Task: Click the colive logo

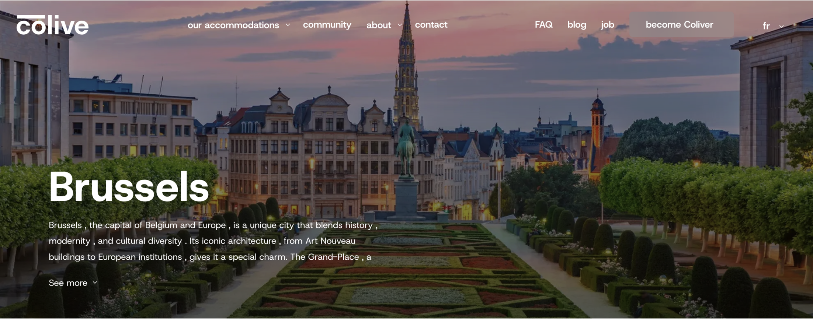Action: (52, 25)
